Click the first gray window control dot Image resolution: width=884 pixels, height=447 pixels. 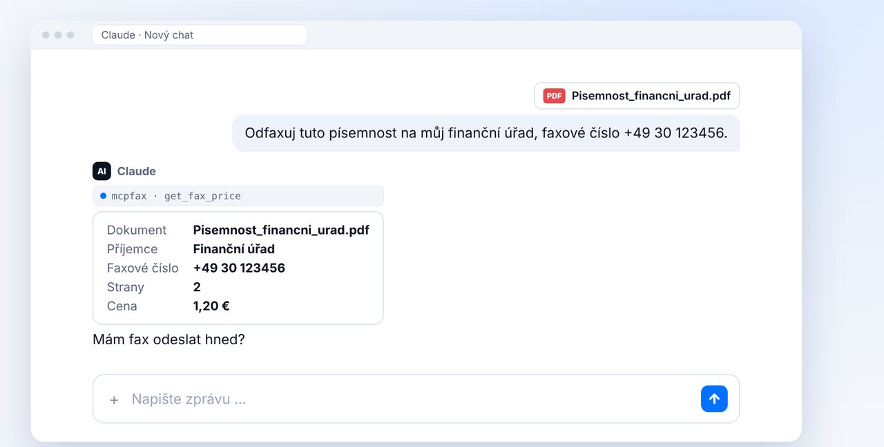pos(46,35)
